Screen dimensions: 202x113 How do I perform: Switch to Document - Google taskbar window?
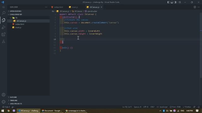(52, 111)
